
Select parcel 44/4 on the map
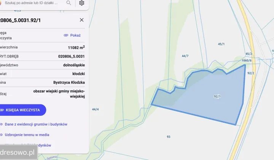(95, 109)
